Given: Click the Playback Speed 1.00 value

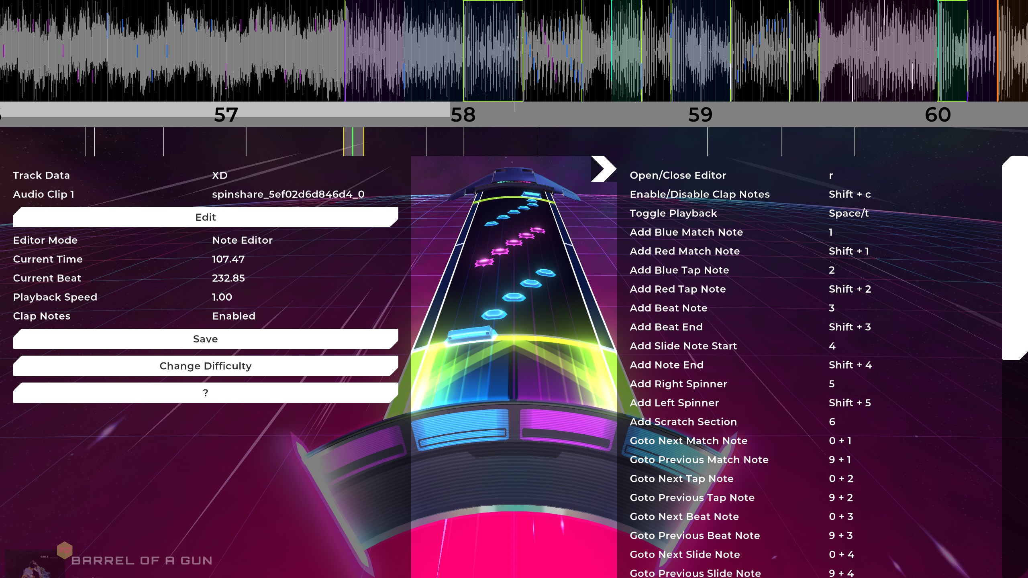Looking at the screenshot, I should tap(222, 297).
